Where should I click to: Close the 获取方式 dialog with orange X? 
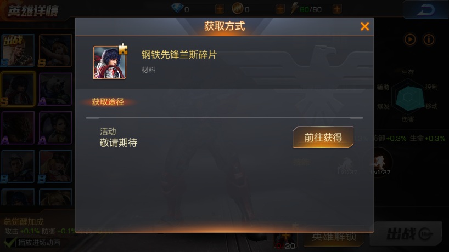coord(364,27)
